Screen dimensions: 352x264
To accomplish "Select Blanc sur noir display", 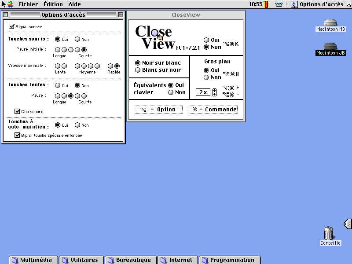I will tap(138, 70).
